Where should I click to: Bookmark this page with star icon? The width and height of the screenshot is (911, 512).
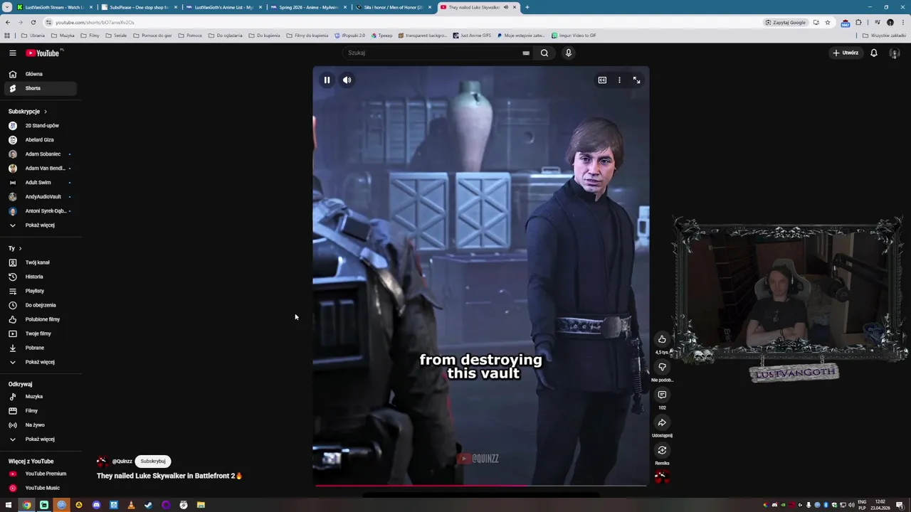[x=827, y=22]
